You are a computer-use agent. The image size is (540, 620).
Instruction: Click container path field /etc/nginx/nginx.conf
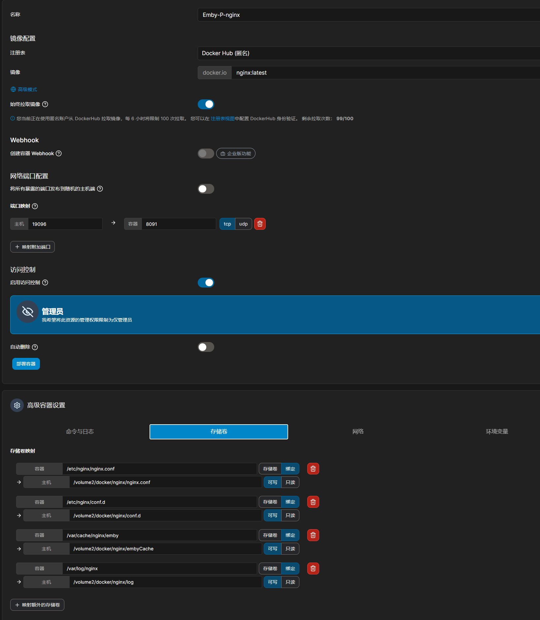point(159,469)
